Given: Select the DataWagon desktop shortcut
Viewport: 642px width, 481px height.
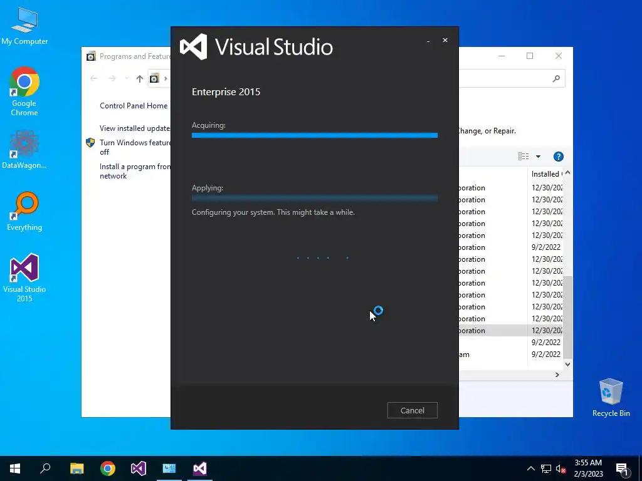Looking at the screenshot, I should [24, 150].
